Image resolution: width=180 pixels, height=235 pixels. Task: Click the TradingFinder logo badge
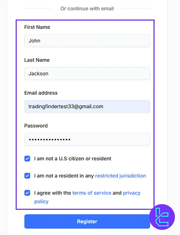(162, 217)
